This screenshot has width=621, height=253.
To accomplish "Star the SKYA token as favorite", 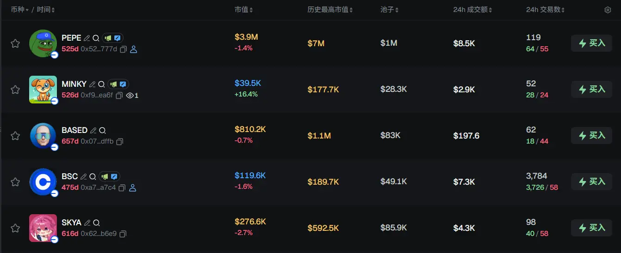I will pos(15,228).
